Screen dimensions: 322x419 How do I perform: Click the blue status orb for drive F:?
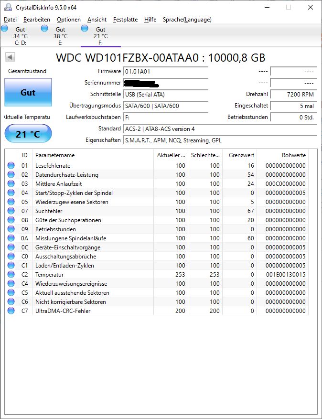pyautogui.click(x=85, y=28)
